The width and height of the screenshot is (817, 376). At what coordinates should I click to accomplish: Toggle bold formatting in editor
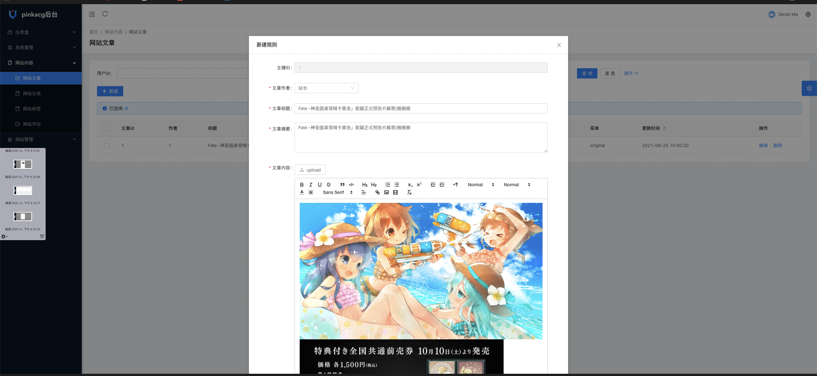302,185
